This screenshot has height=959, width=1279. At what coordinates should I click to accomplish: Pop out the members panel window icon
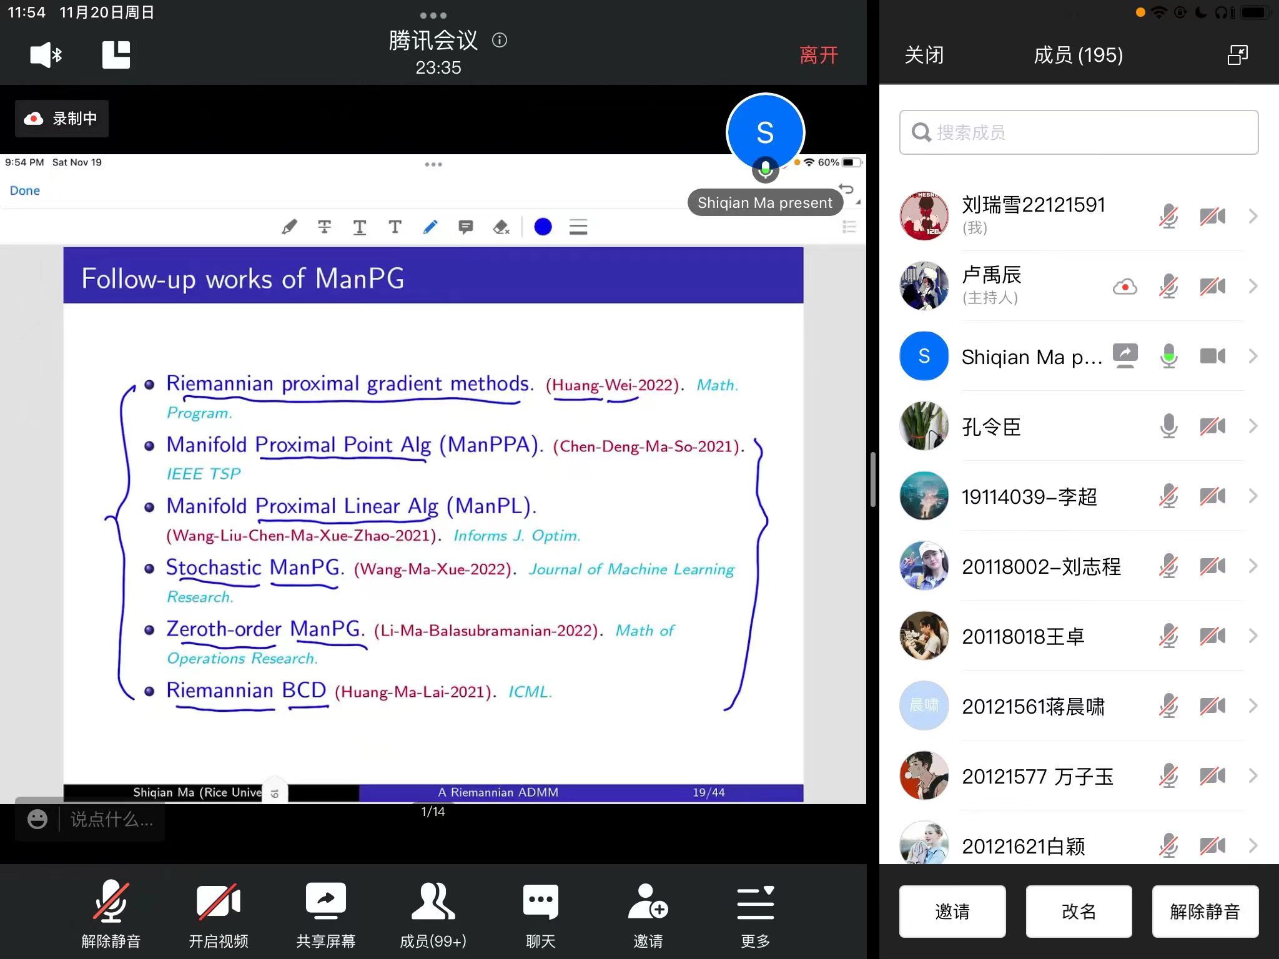tap(1237, 55)
